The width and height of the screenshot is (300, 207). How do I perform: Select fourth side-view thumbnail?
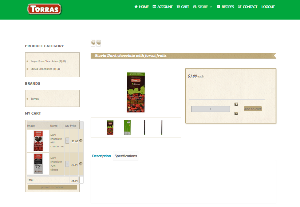coord(162,127)
